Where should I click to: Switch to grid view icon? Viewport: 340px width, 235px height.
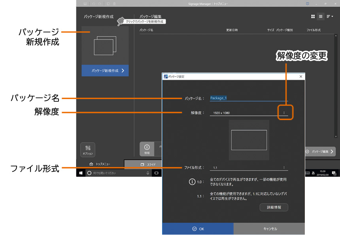pos(313,17)
